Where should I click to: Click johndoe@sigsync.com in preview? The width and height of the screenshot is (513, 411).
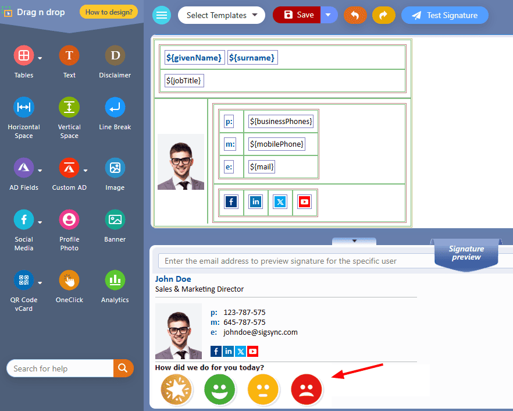pyautogui.click(x=261, y=332)
